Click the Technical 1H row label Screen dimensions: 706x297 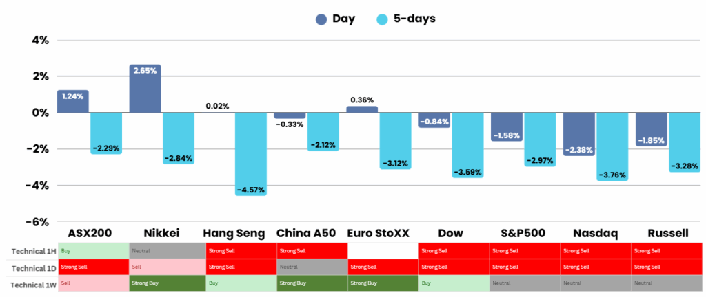point(30,250)
